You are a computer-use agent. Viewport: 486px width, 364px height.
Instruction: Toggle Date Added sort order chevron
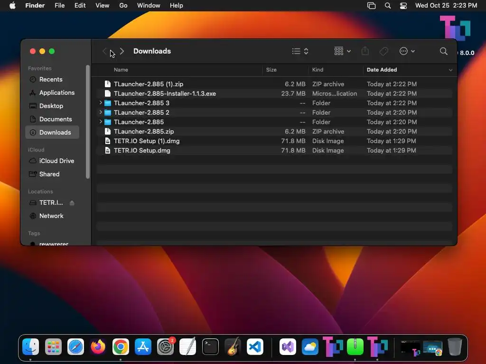(450, 70)
